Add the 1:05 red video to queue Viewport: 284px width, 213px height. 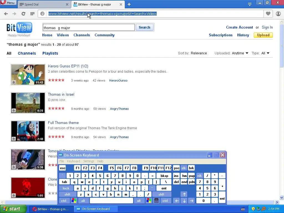click(x=14, y=195)
